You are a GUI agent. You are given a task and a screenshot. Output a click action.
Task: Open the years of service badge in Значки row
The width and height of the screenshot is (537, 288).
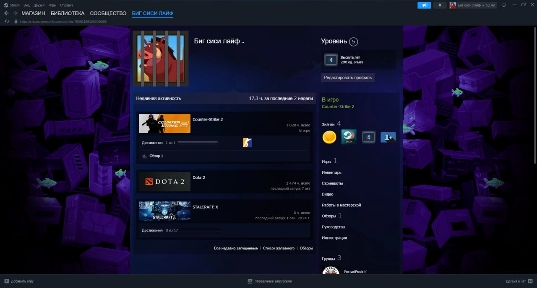[x=369, y=137]
